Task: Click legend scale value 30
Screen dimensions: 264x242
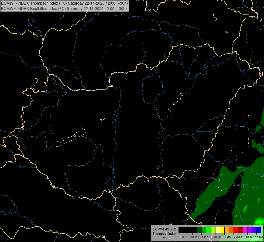Action: click(215, 237)
